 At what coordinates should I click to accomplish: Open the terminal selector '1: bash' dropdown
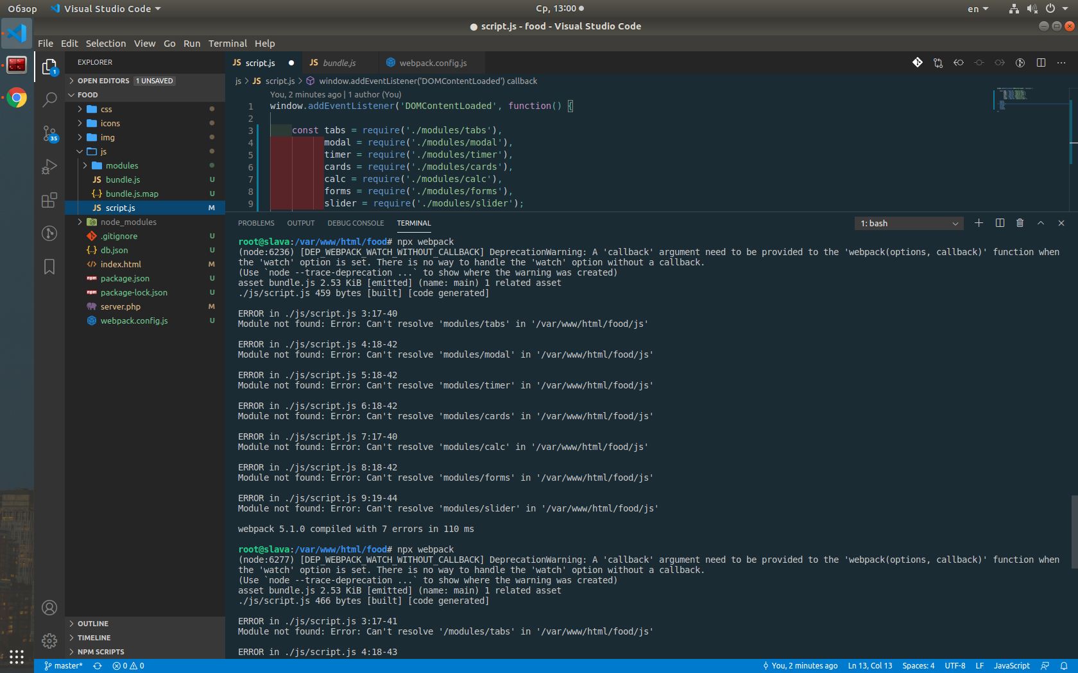(x=909, y=223)
